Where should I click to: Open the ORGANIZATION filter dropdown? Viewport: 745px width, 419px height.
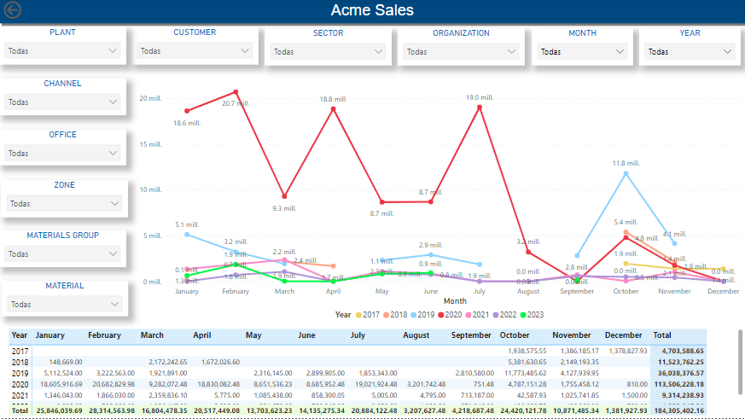pos(461,52)
